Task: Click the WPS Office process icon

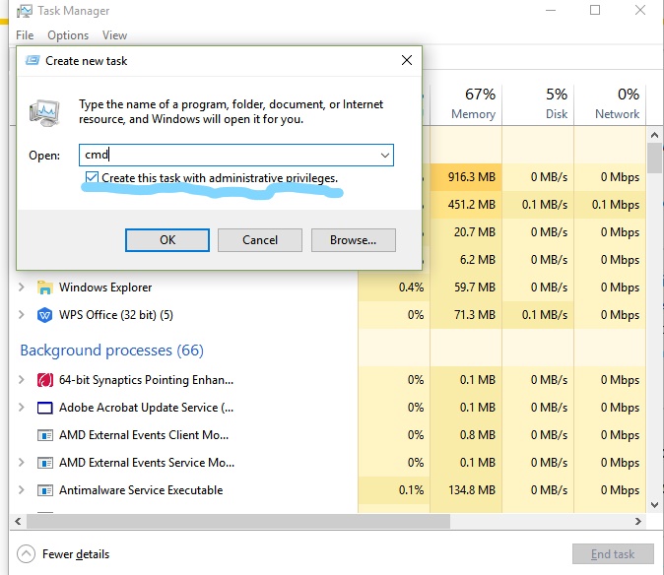Action: tap(44, 315)
